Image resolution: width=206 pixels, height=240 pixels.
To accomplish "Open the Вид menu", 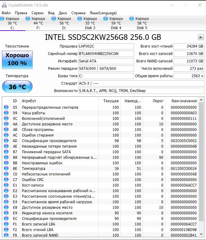I will [x=51, y=13].
